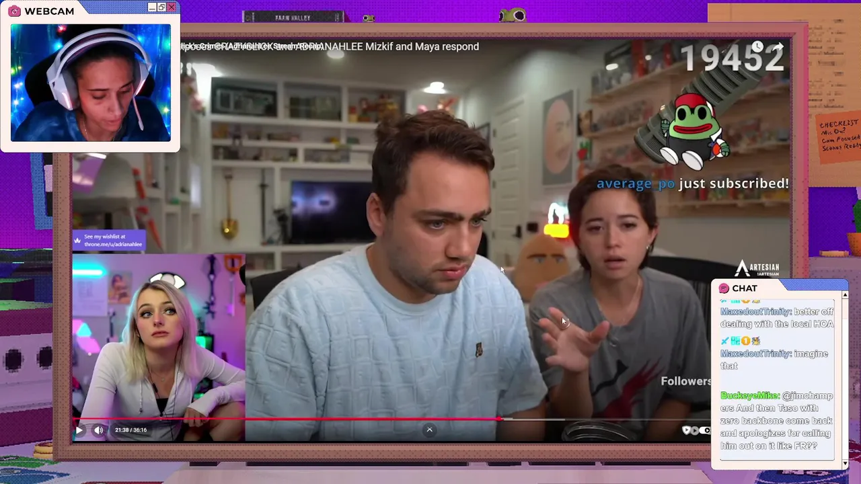The width and height of the screenshot is (861, 484).
Task: Minimize the WEBCAM window
Action: click(152, 7)
